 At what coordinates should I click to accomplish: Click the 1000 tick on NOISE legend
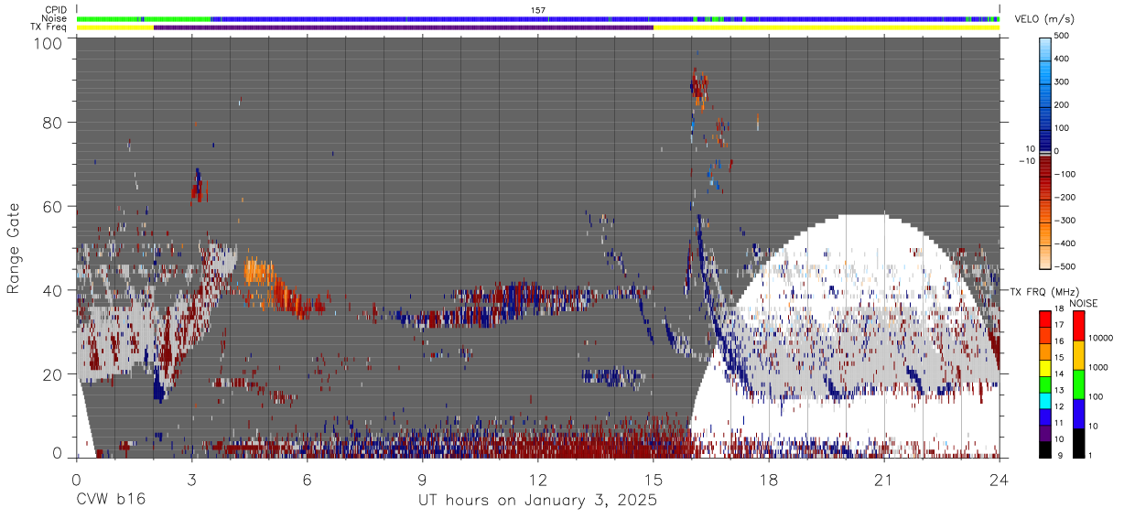pyautogui.click(x=1098, y=367)
